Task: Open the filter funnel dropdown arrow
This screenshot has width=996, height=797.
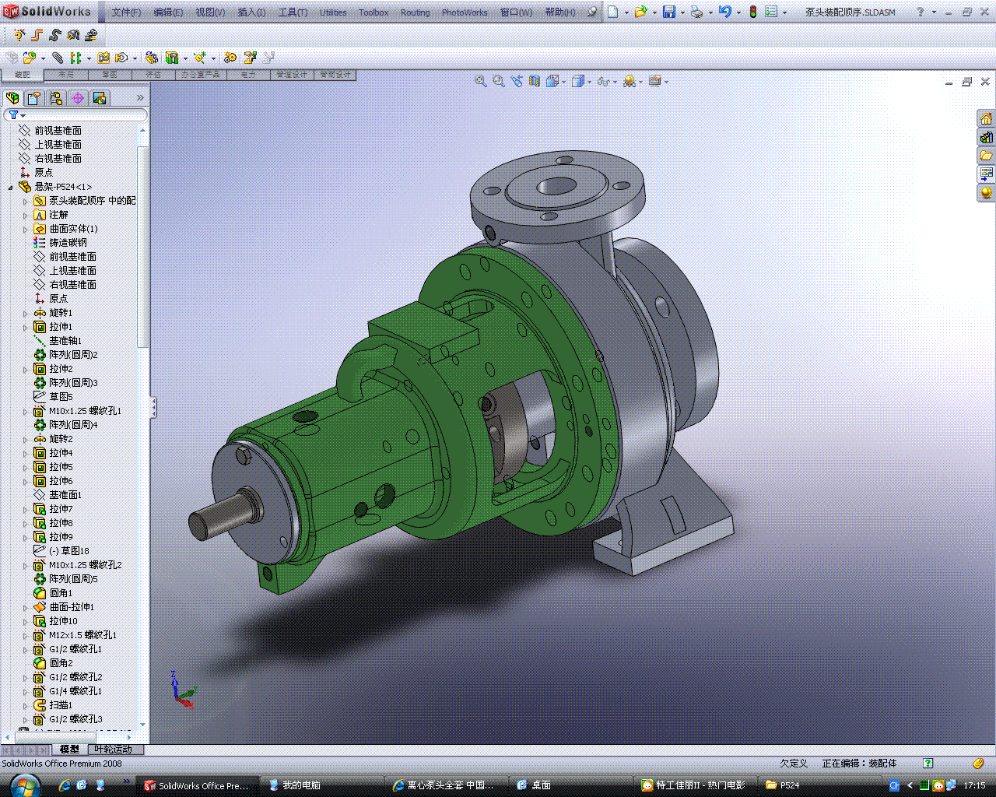Action: (23, 115)
